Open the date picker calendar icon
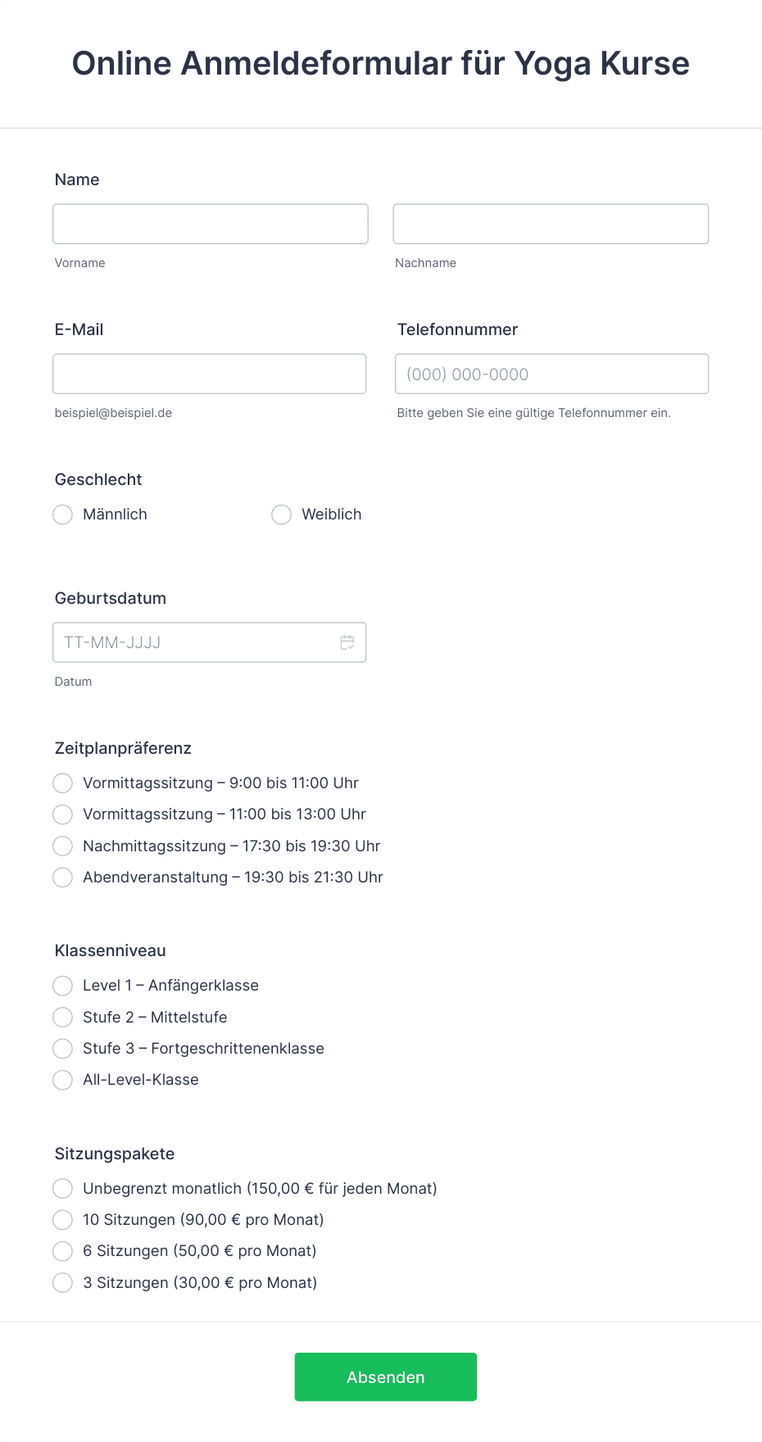The height and width of the screenshot is (1442, 762). coord(347,642)
